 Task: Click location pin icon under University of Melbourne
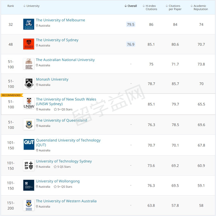click(37, 26)
